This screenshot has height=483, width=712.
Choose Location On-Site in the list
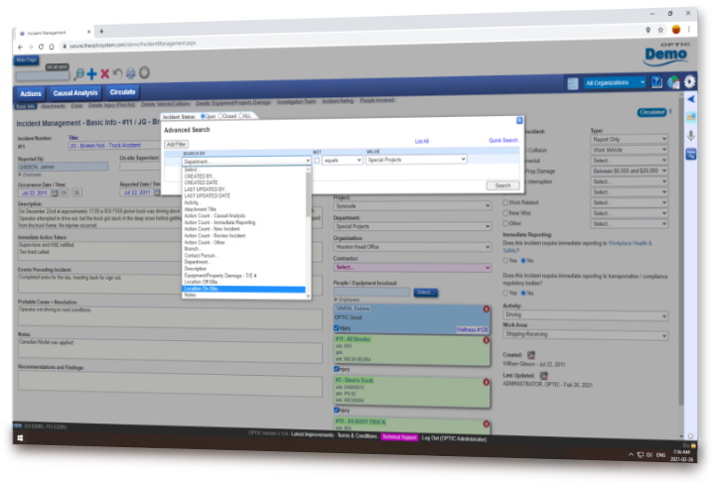[244, 289]
